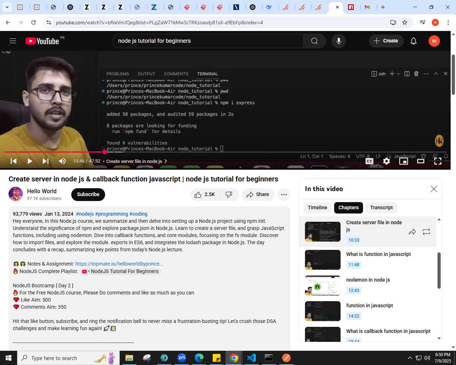Subscribe to Hello World channel
Viewport: 456px width, 365px height.
(x=88, y=194)
